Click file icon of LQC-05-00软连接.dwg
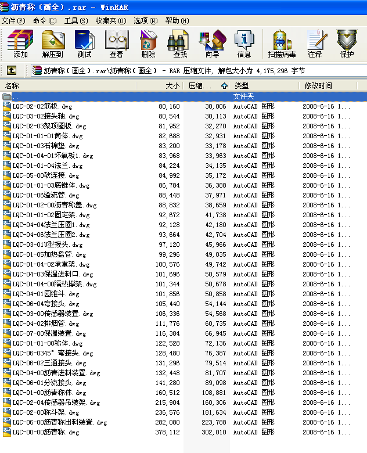This screenshot has height=453, width=367. coord(6,175)
